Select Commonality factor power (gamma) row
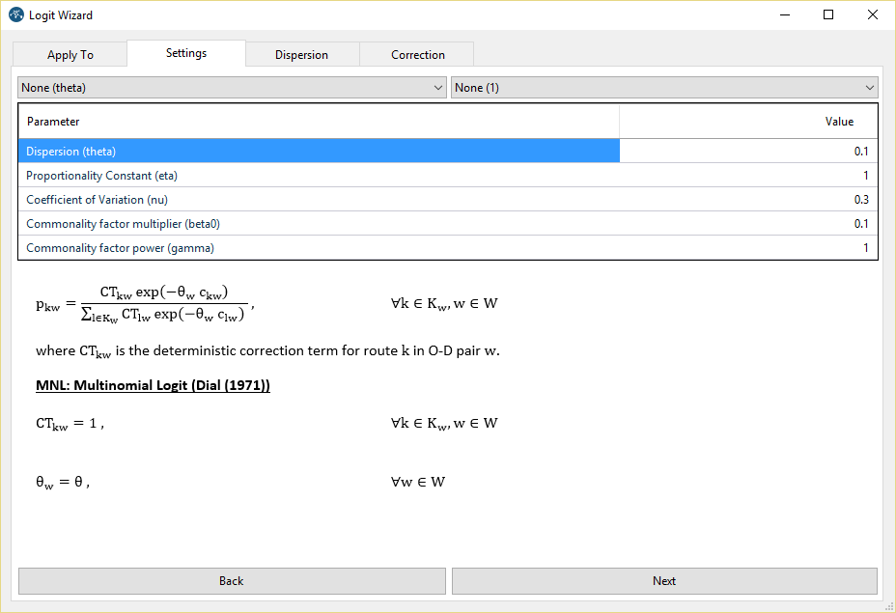The image size is (896, 613). pyautogui.click(x=319, y=248)
